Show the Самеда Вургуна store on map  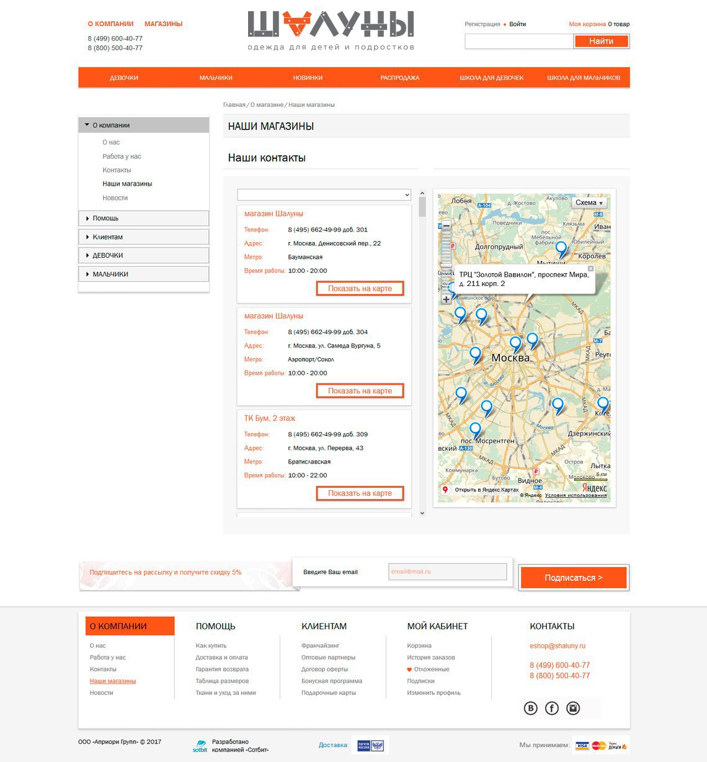point(360,391)
